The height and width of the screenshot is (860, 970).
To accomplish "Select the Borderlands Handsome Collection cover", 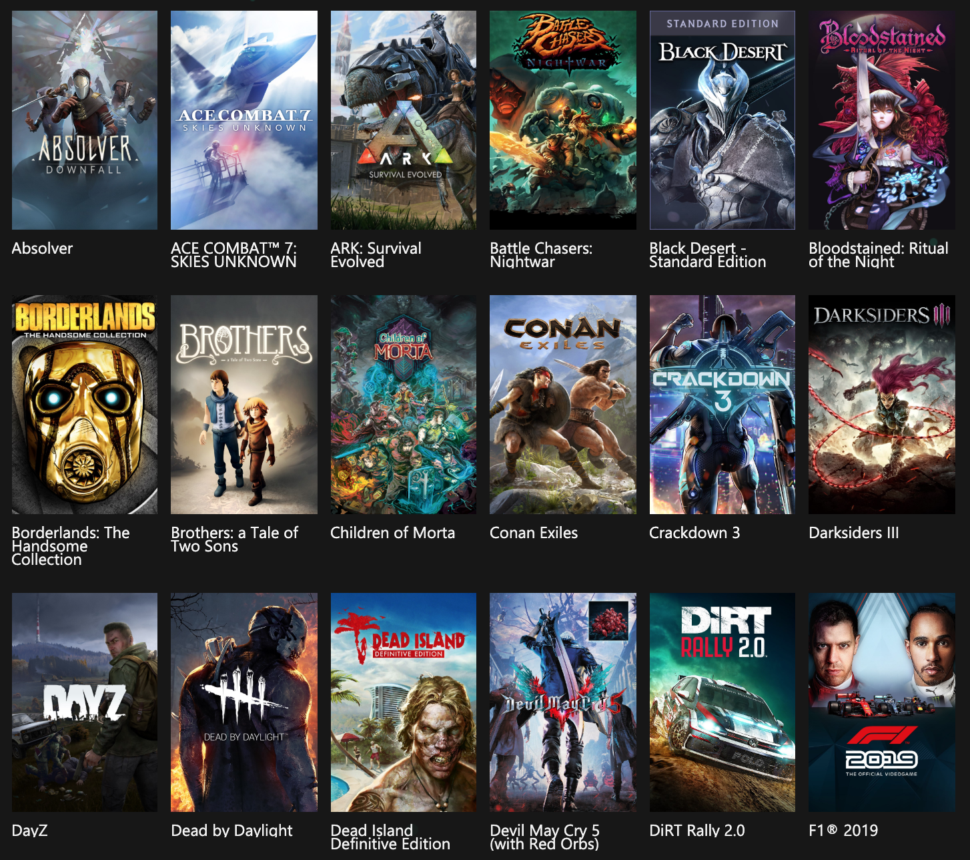I will (85, 405).
